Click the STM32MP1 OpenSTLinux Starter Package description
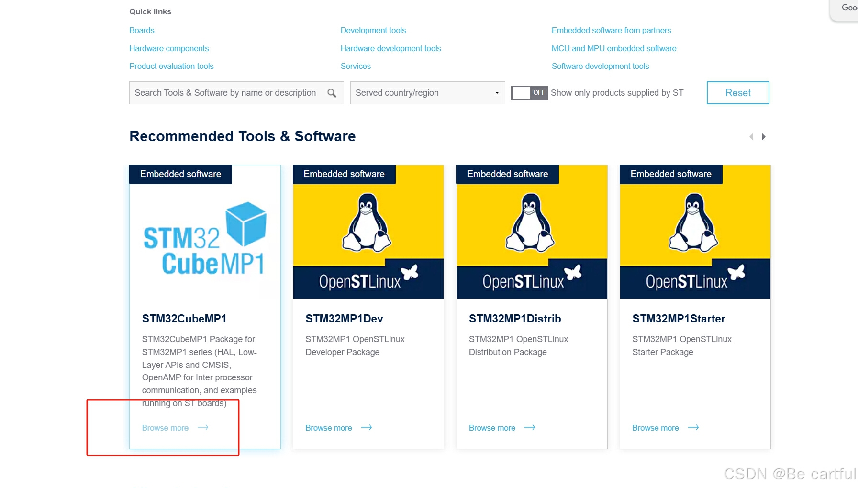Screen dimensions: 858x488 tap(682, 345)
